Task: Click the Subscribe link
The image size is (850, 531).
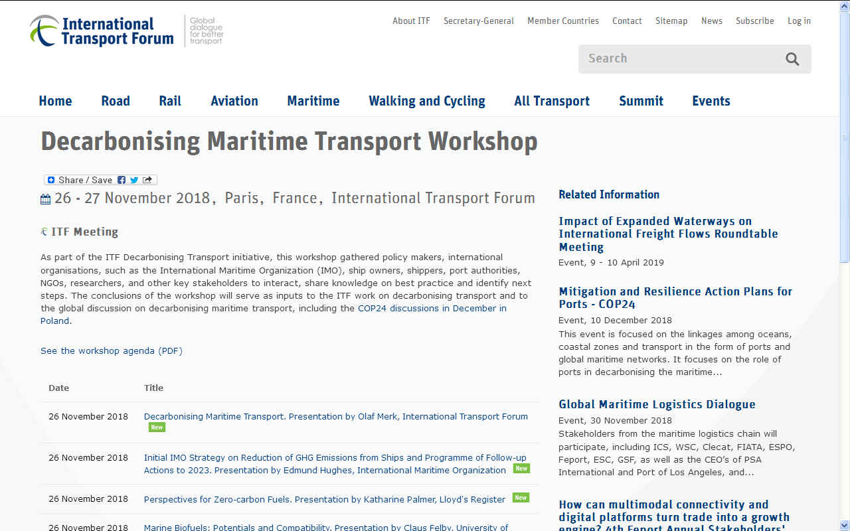Action: [x=755, y=21]
